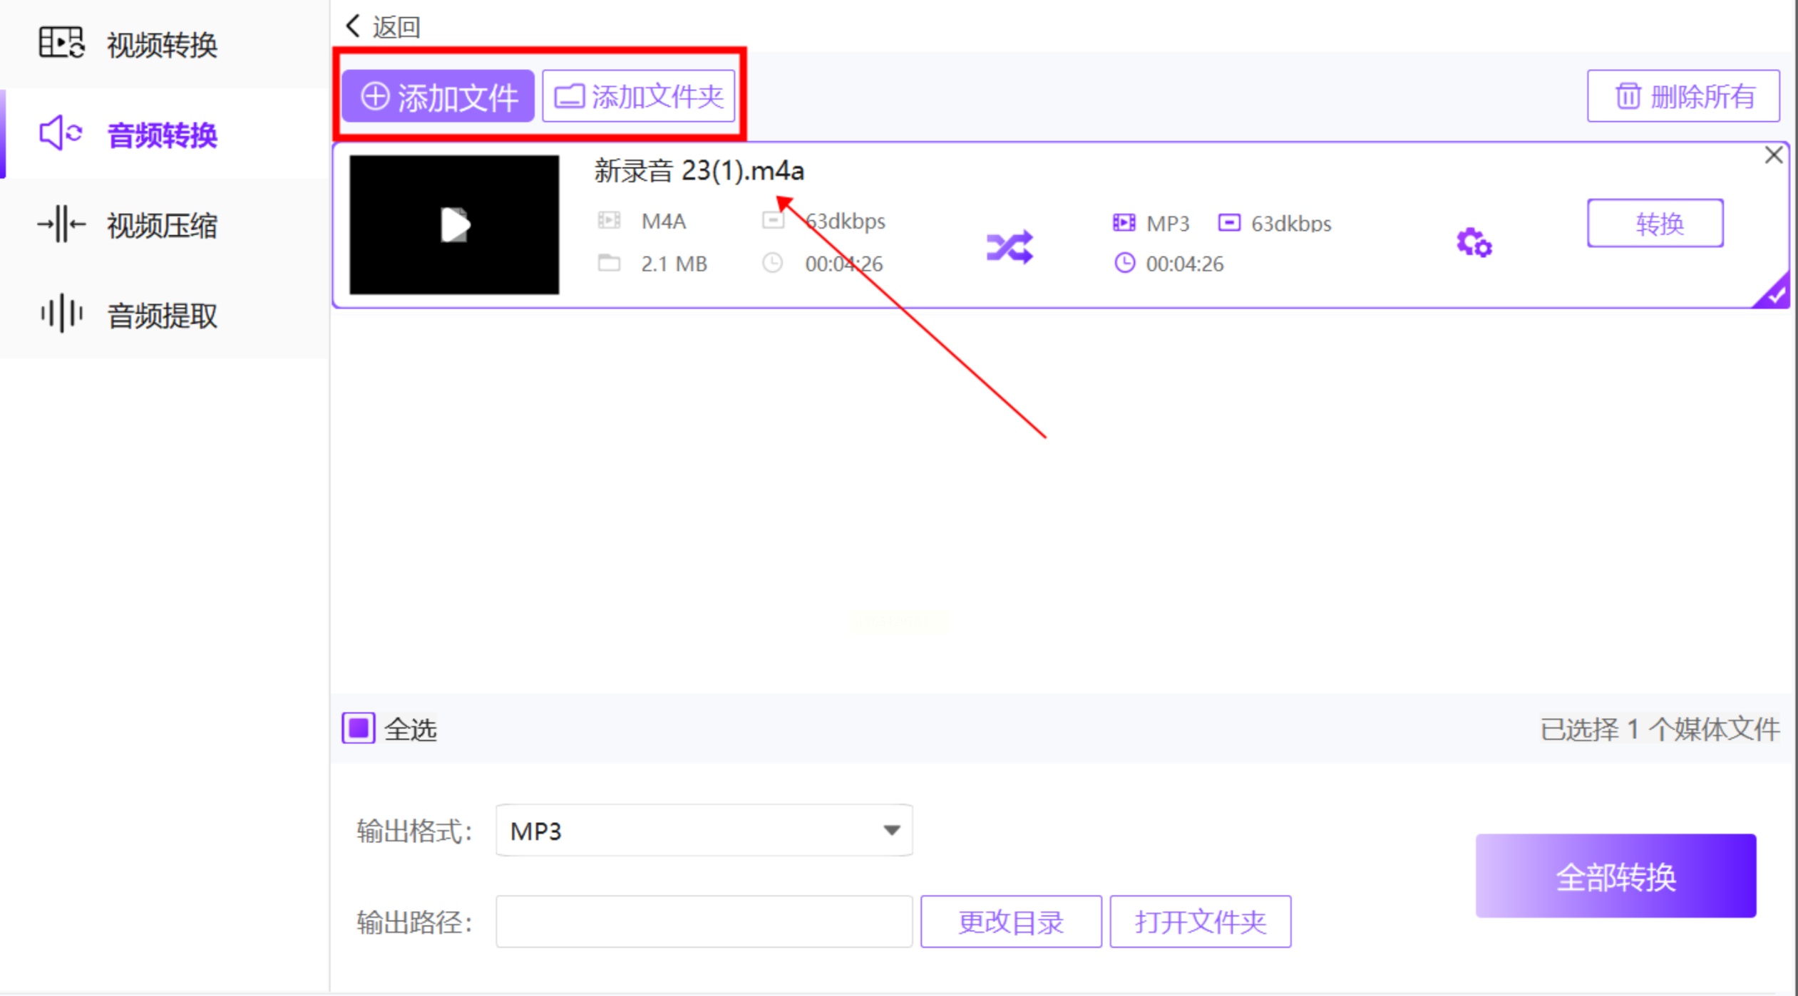The image size is (1798, 996).
Task: Expand the 输出格式 MP3 dropdown
Action: point(703,831)
